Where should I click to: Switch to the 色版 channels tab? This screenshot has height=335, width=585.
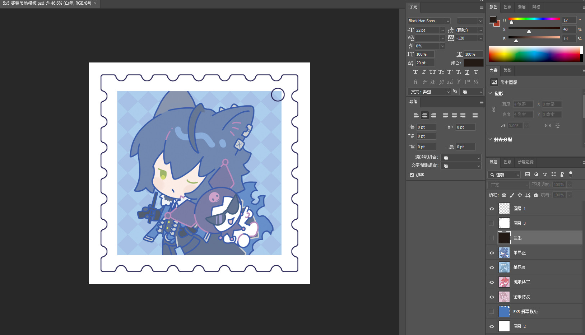tap(507, 162)
